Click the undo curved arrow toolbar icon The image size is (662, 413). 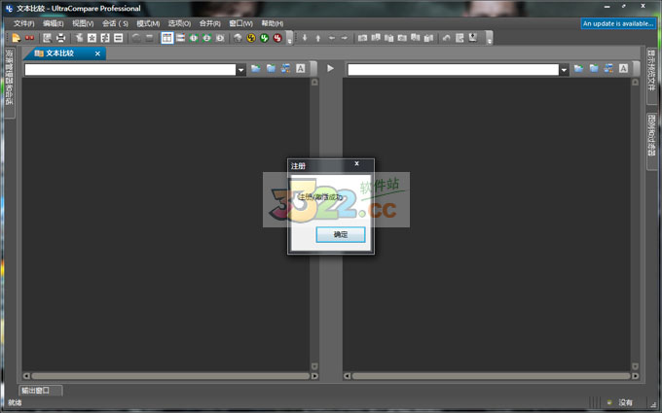[446, 38]
